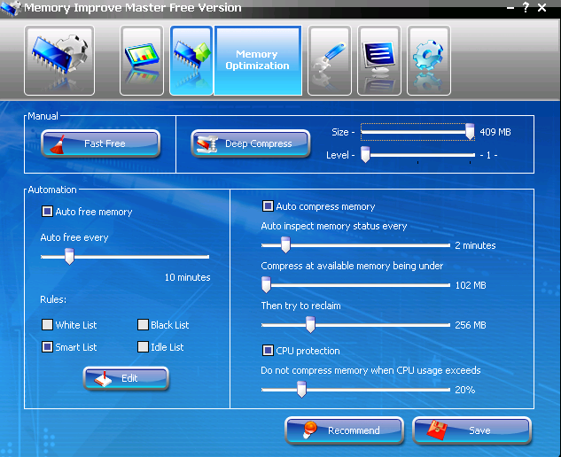Open the blue gear settings icon
Viewport: 561px width, 457px height.
pyautogui.click(x=429, y=60)
